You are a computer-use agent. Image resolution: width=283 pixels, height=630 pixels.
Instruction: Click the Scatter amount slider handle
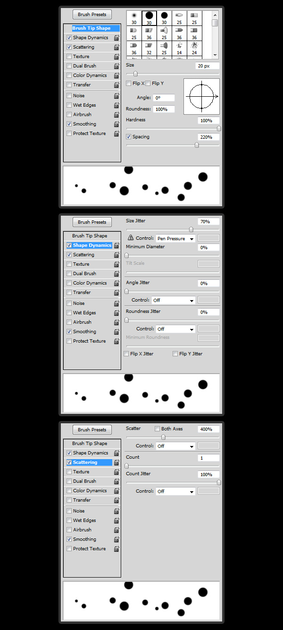[x=163, y=437]
